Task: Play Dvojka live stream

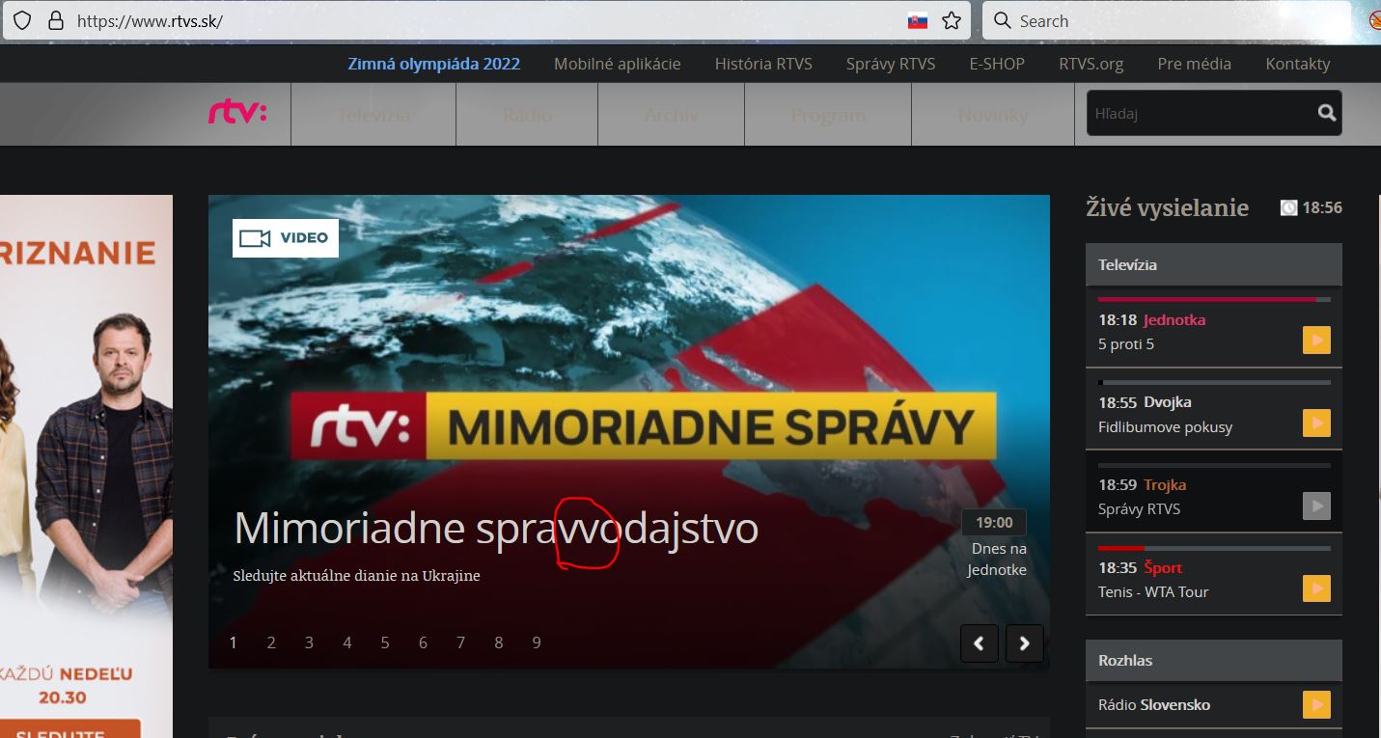Action: pyautogui.click(x=1316, y=423)
